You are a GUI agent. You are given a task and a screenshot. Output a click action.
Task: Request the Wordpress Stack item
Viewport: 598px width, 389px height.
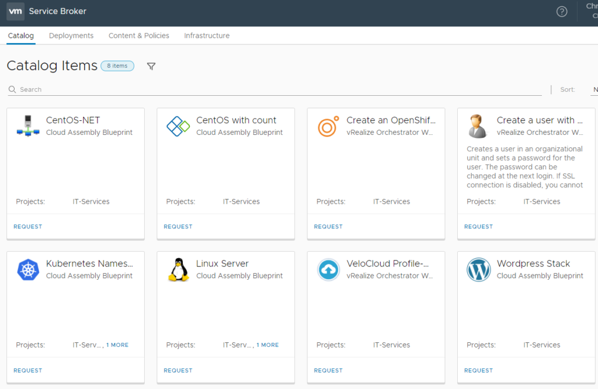479,370
